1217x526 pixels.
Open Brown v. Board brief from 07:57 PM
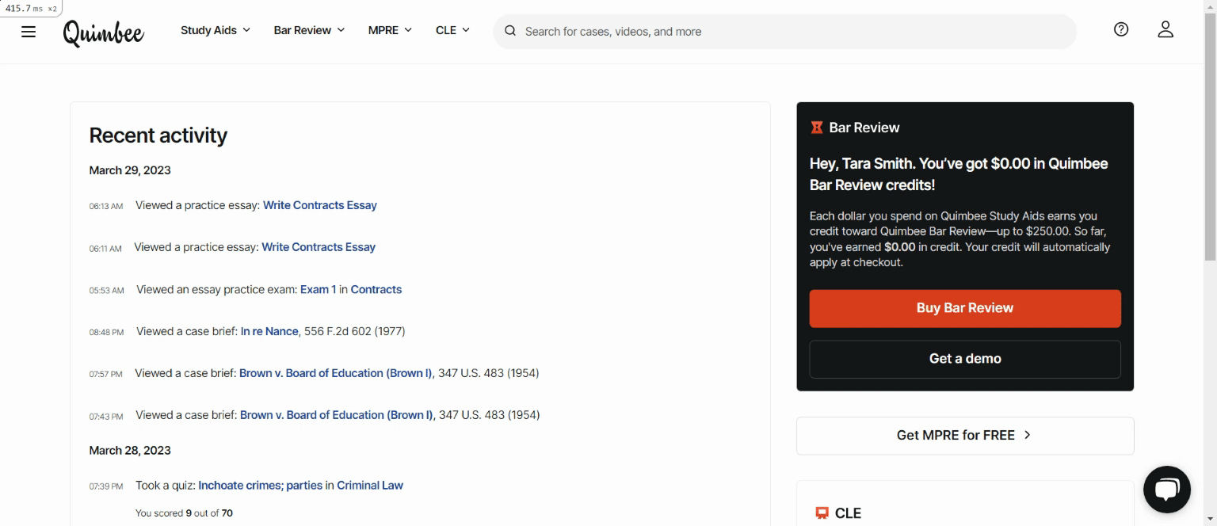(336, 373)
